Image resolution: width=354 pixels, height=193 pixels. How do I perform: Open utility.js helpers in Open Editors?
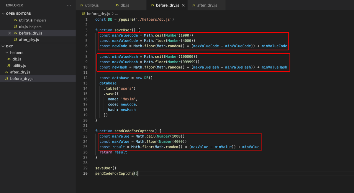coord(38,20)
